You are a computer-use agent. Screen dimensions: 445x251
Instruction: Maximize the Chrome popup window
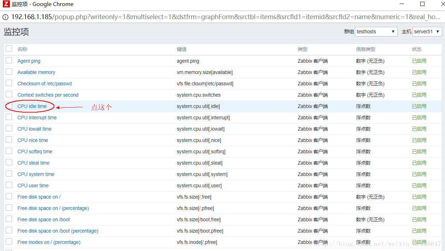coord(422,4)
